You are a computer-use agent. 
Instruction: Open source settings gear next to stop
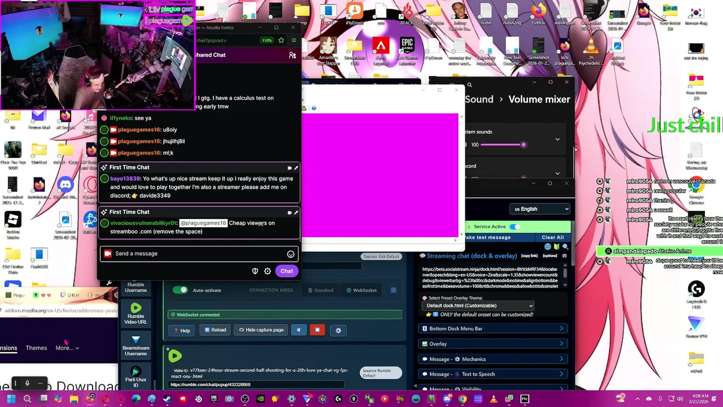[x=338, y=330]
